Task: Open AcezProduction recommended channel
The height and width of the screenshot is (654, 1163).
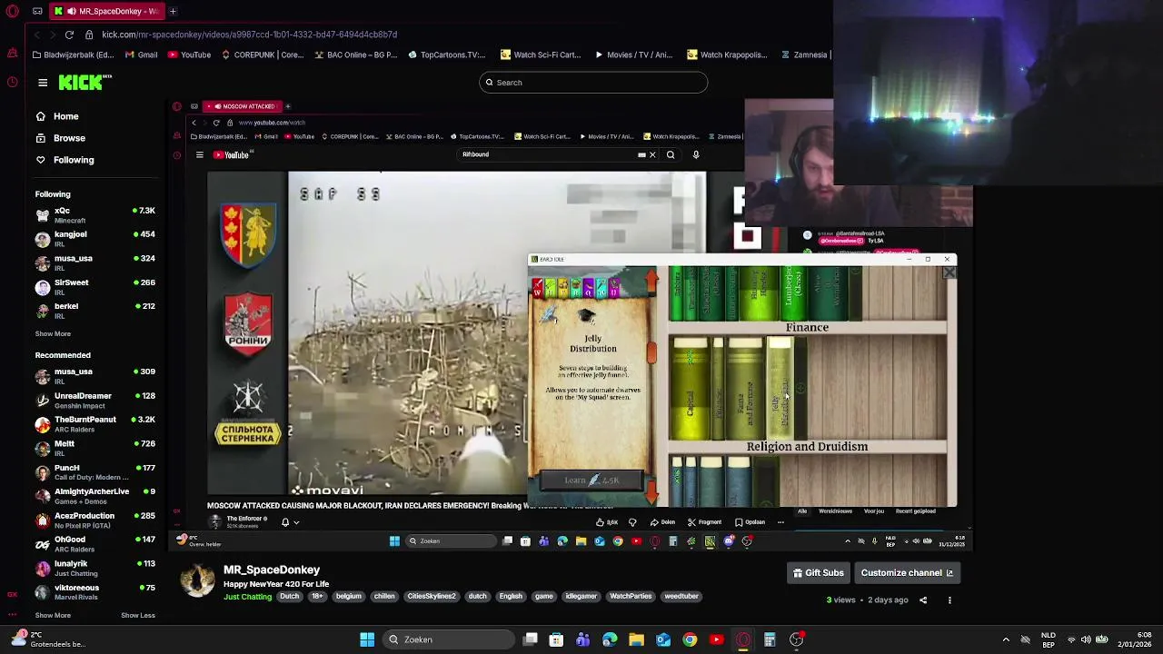Action: click(x=95, y=520)
